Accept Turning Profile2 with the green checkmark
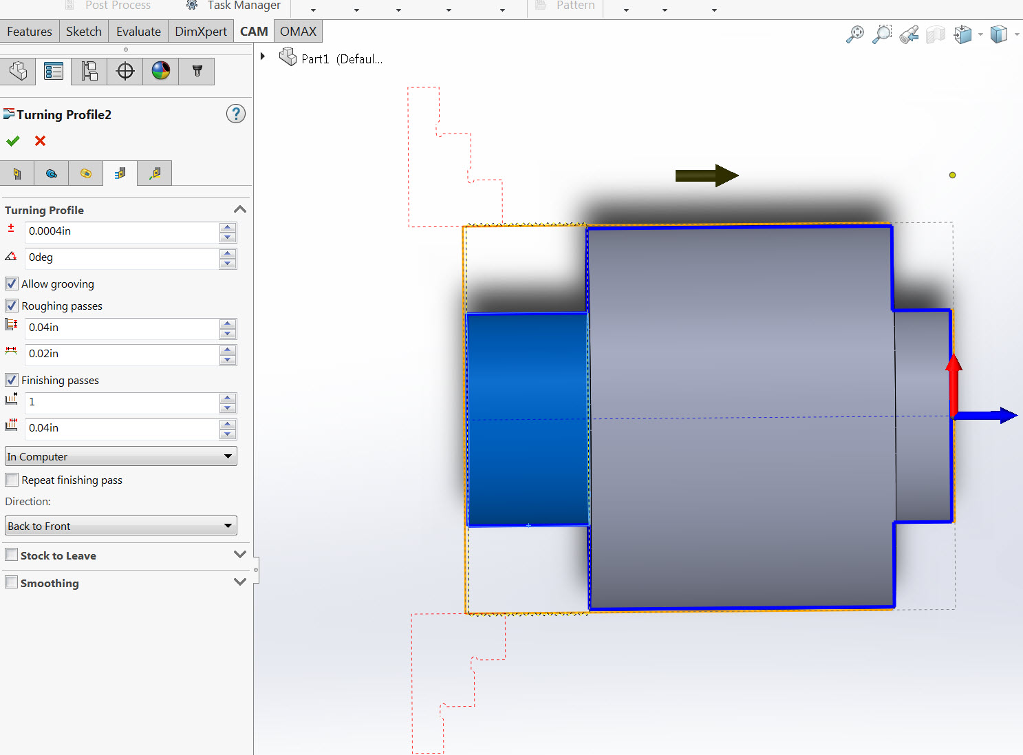The image size is (1023, 755). tap(13, 141)
